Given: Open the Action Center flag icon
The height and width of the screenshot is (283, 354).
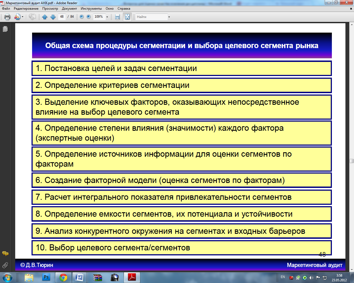Looking at the screenshot, I should pyautogui.click(x=318, y=278).
